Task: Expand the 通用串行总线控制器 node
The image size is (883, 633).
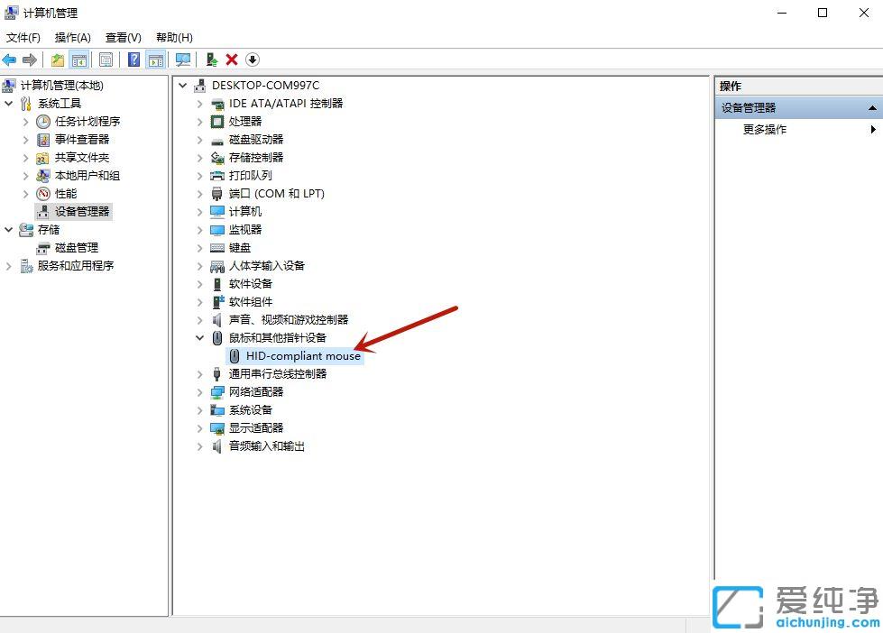Action: coord(199,373)
